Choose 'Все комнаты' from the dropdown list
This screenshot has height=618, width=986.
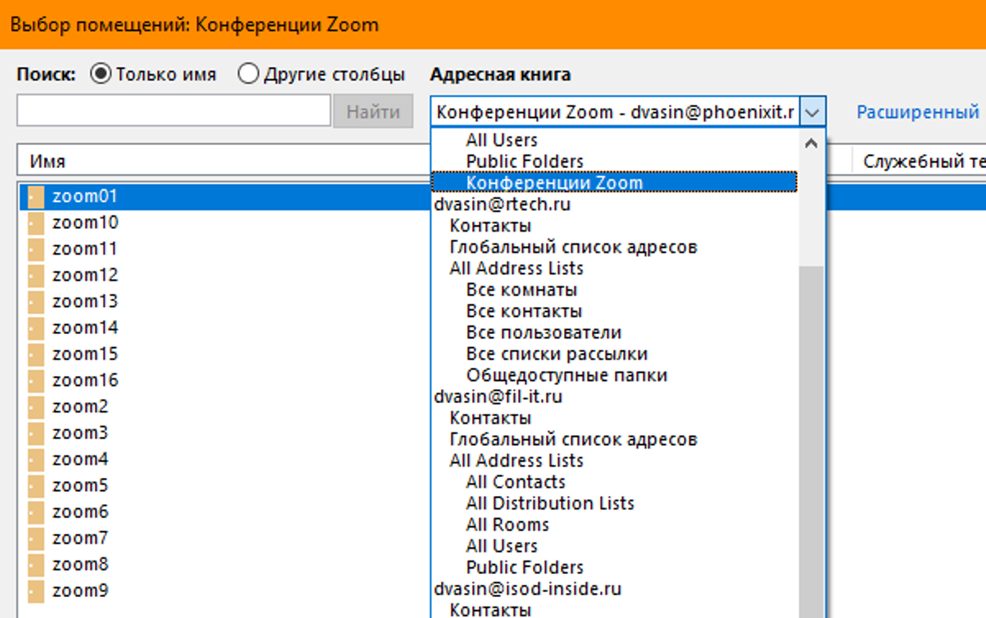pos(521,290)
